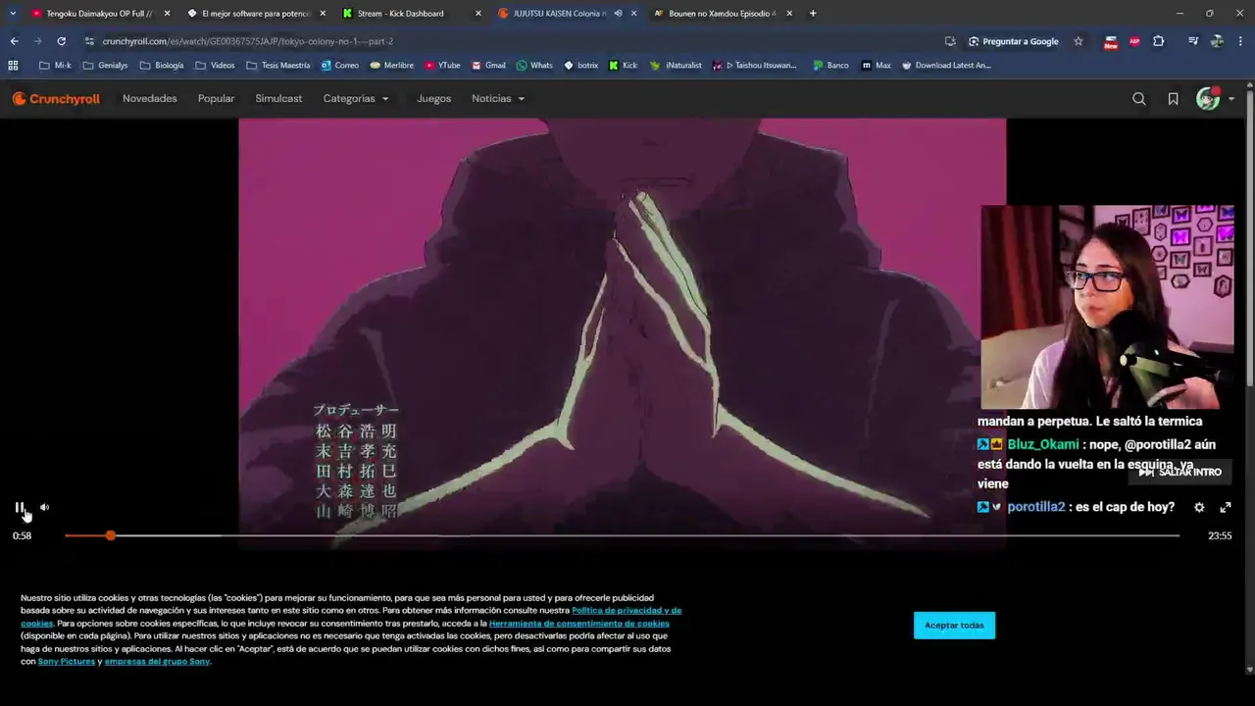Open Política de privacidad y de cookies link

(x=627, y=610)
